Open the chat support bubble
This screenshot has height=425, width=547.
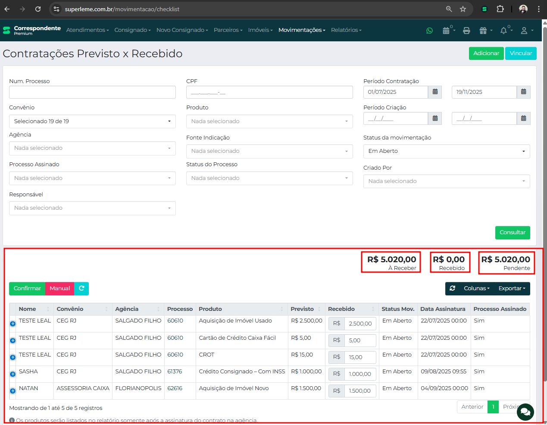(x=525, y=412)
